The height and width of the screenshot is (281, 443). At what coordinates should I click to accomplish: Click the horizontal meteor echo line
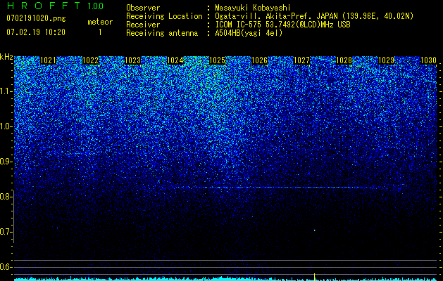coord(274,187)
